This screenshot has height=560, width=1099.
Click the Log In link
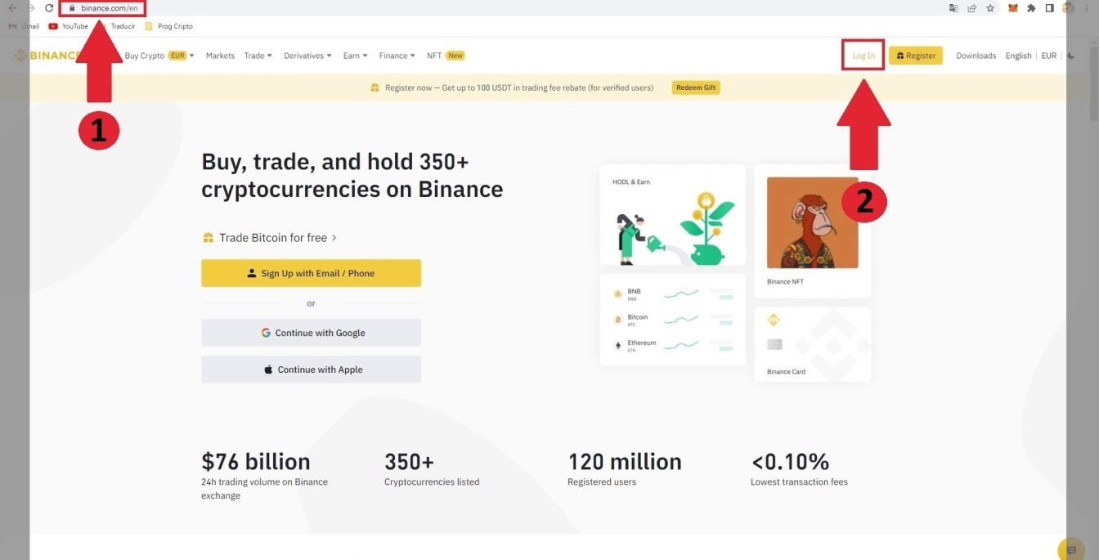pos(863,56)
